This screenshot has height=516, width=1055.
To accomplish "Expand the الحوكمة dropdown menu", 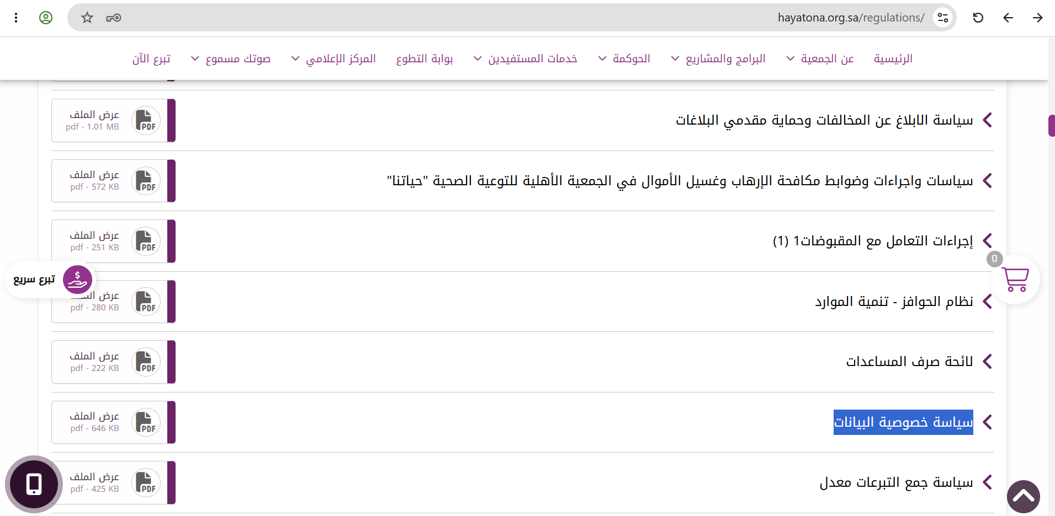I will [x=624, y=58].
